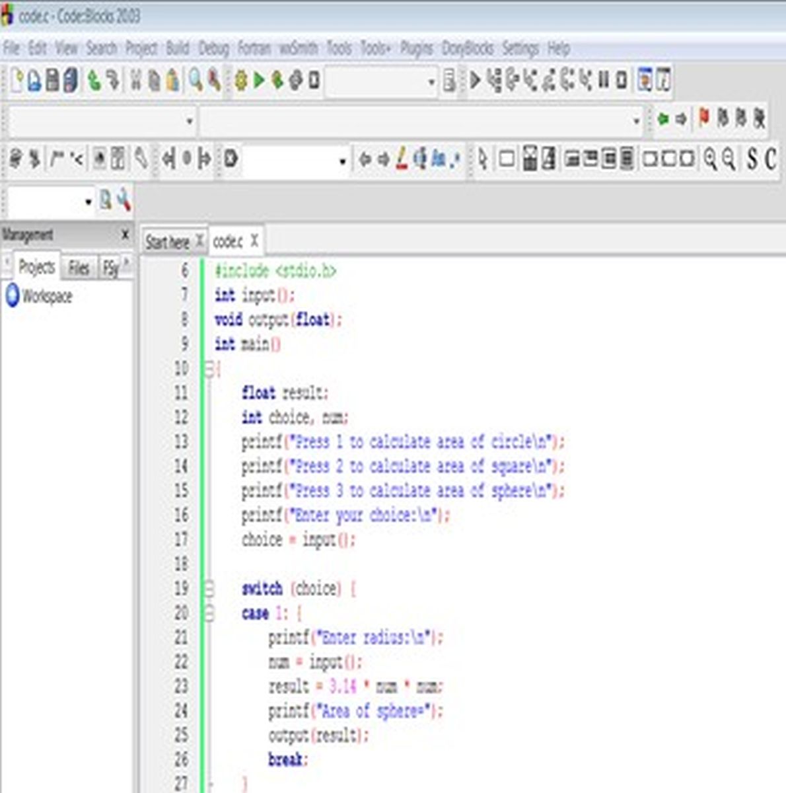This screenshot has width=786, height=793.
Task: Toggle the switch block fold at line 19
Action: pos(209,588)
